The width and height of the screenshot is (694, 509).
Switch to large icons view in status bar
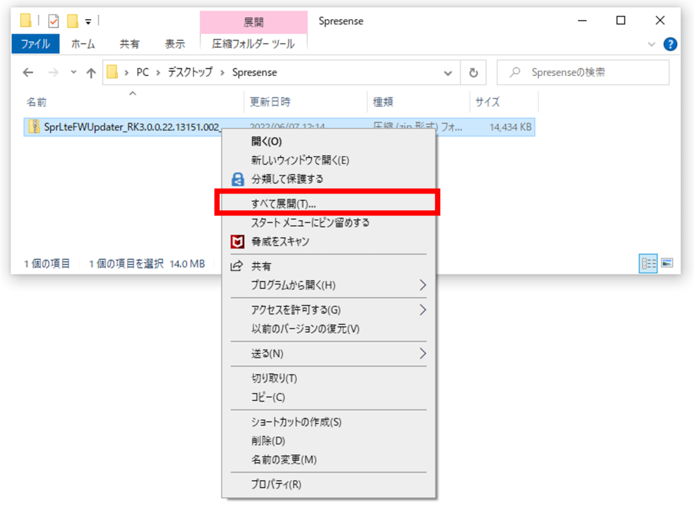[x=667, y=263]
